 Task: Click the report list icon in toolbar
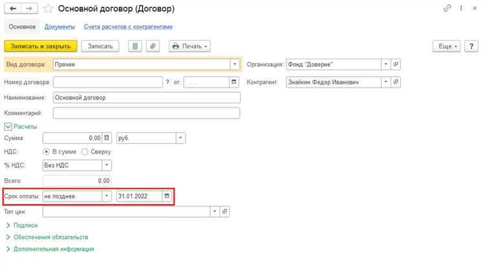tap(135, 46)
